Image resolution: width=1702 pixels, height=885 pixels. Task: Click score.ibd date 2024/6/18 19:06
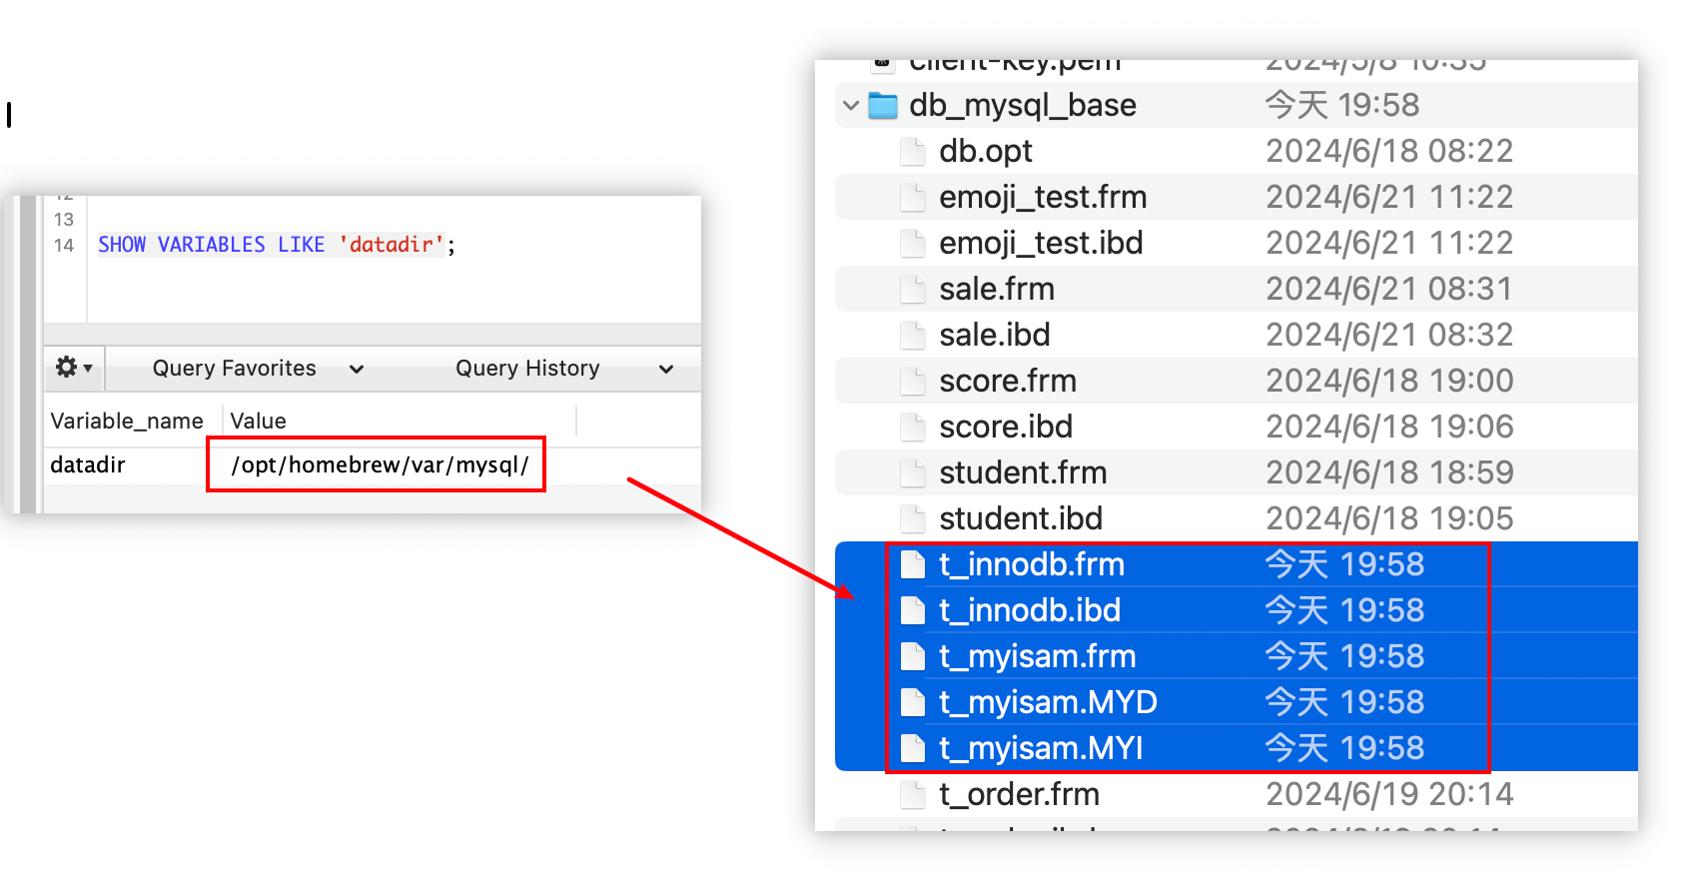point(1389,427)
